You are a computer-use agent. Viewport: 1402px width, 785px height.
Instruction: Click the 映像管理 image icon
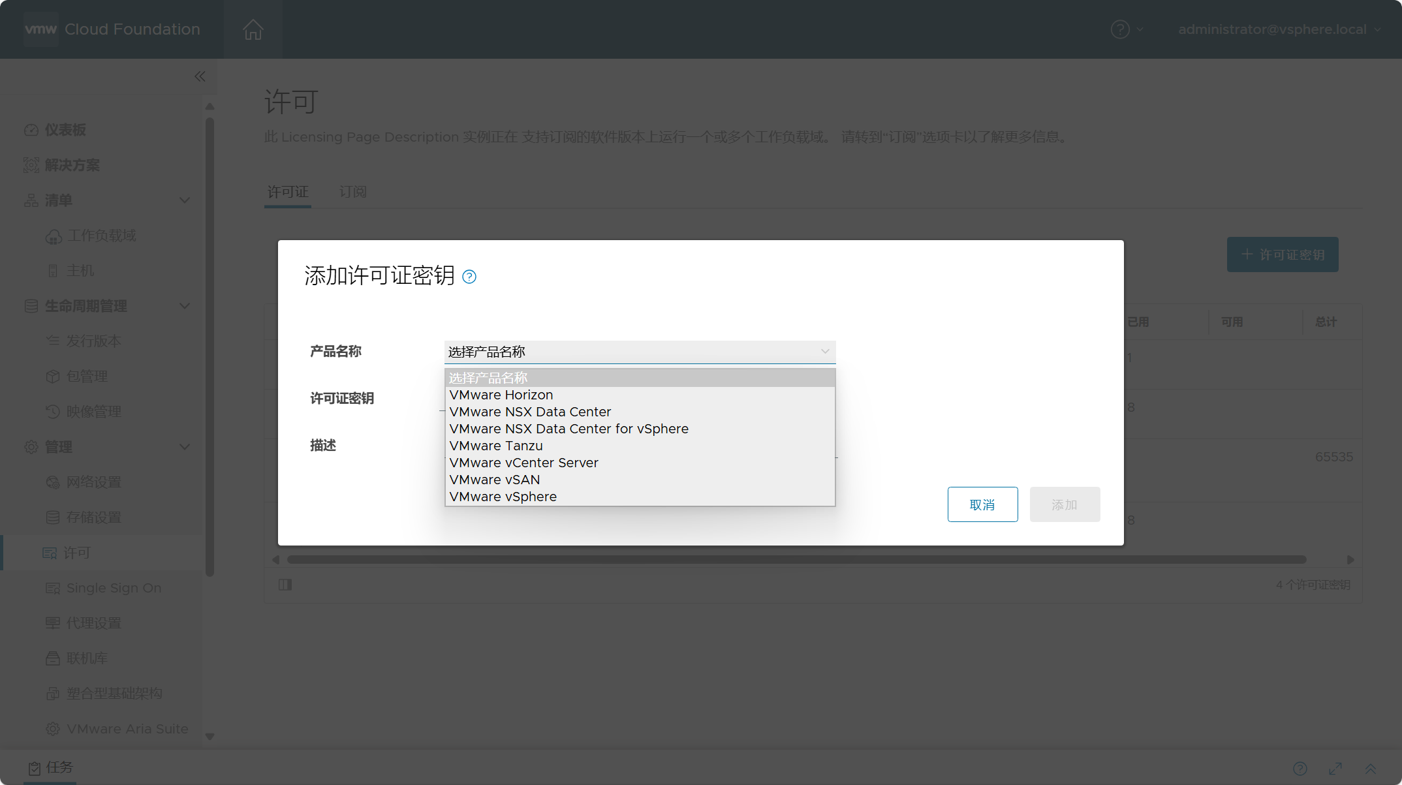pos(53,412)
